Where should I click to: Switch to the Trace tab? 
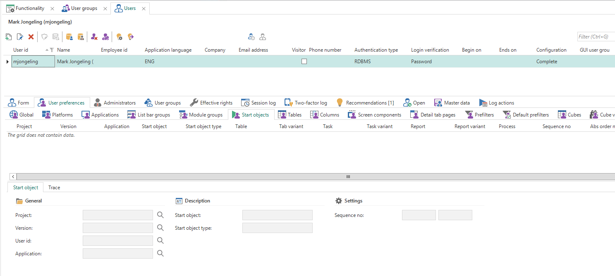[54, 187]
